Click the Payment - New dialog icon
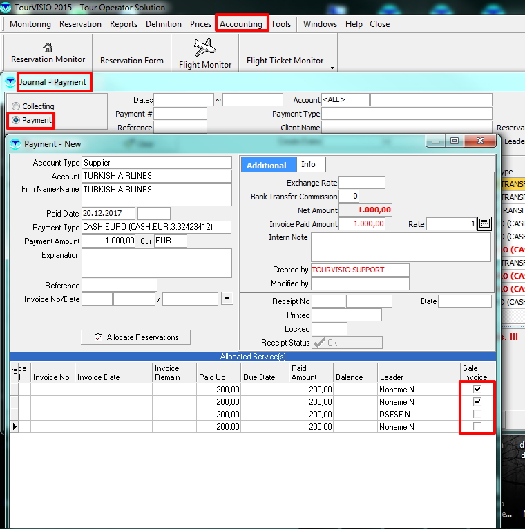The image size is (525, 529). [x=15, y=143]
